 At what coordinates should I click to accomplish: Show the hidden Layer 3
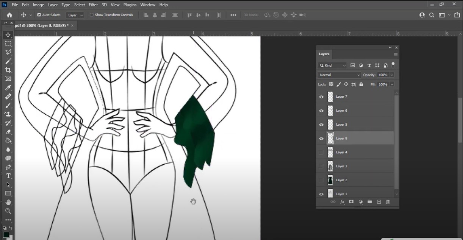321,166
